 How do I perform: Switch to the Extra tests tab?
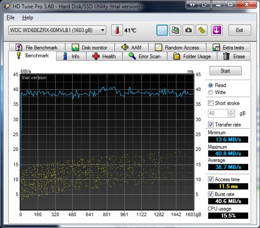228,48
